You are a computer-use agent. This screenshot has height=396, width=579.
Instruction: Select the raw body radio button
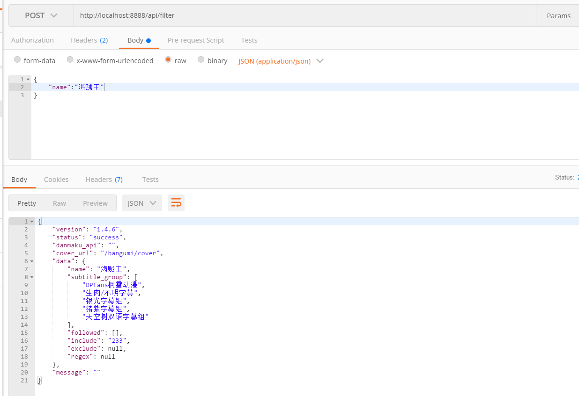(168, 60)
